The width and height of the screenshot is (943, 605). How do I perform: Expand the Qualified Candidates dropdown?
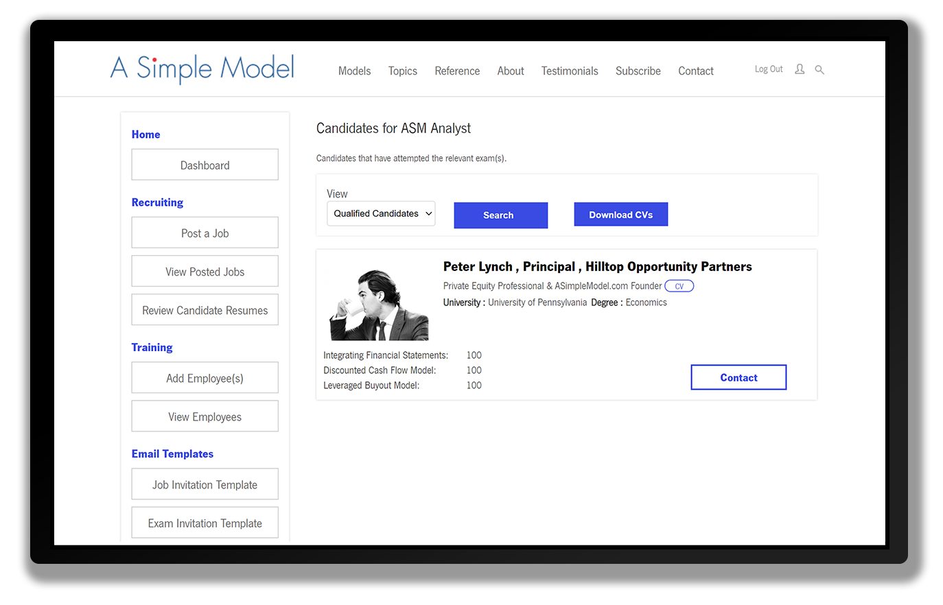coord(381,213)
